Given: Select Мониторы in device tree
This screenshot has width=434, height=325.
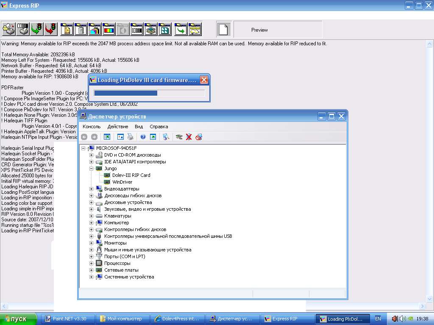Looking at the screenshot, I should (x=115, y=243).
